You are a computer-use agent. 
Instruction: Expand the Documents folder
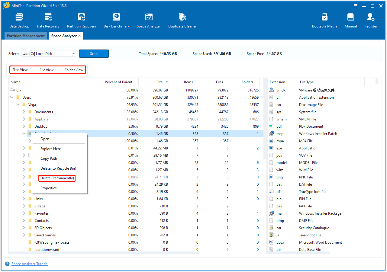click(x=24, y=112)
